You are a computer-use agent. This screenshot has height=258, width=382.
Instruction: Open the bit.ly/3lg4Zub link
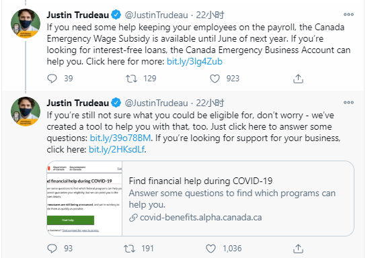pyautogui.click(x=194, y=62)
